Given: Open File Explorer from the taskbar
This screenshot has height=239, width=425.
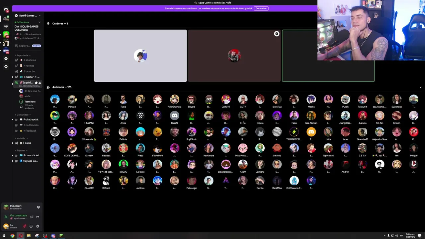Looking at the screenshot, I should tap(29, 236).
